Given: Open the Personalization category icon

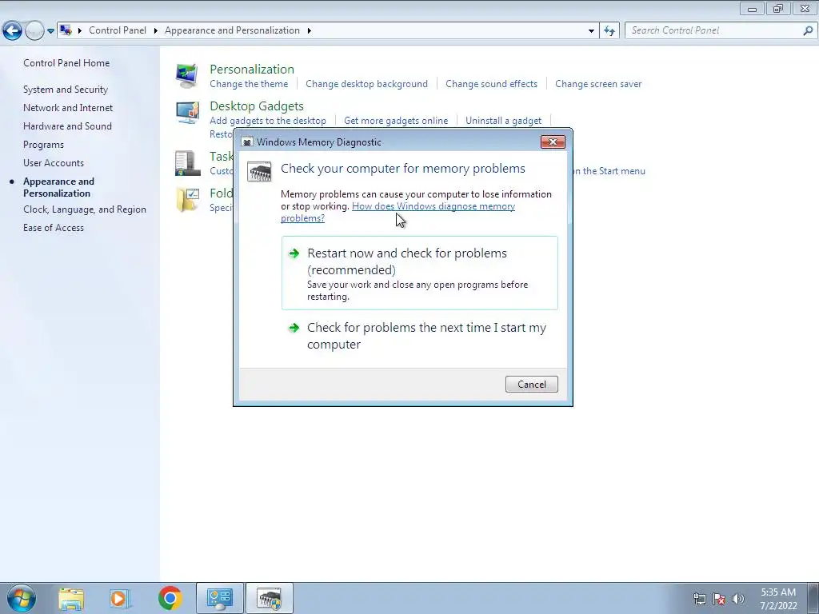Looking at the screenshot, I should 186,76.
